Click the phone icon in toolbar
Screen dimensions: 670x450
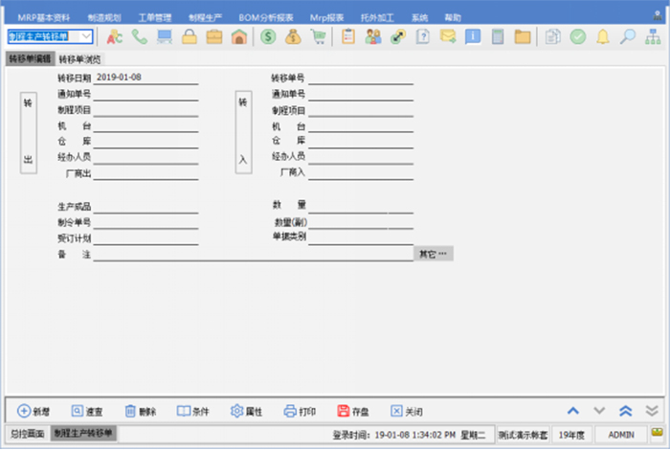click(x=140, y=36)
